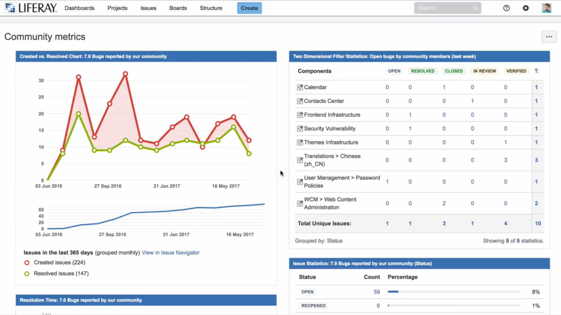This screenshot has height=315, width=561.
Task: Click the Themes Infrastructure component icon
Action: point(300,142)
